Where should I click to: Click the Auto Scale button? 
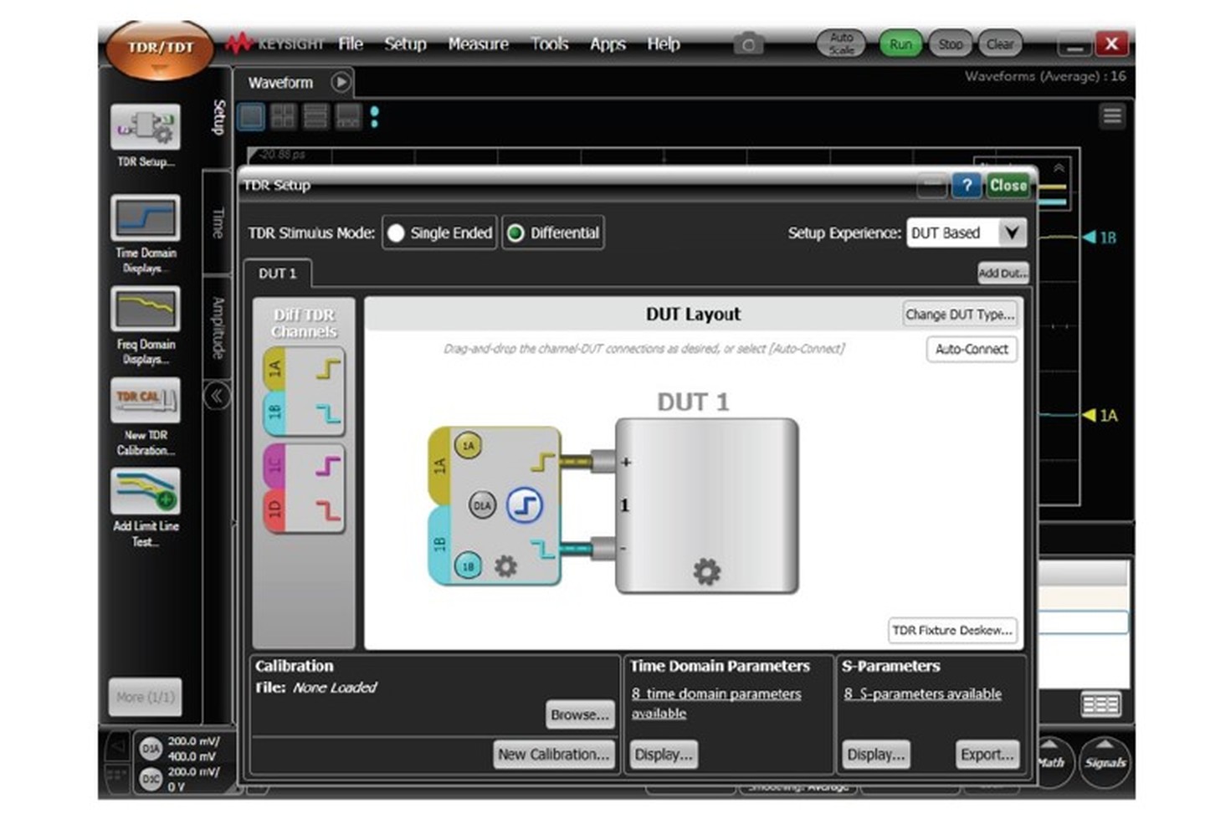pos(841,44)
